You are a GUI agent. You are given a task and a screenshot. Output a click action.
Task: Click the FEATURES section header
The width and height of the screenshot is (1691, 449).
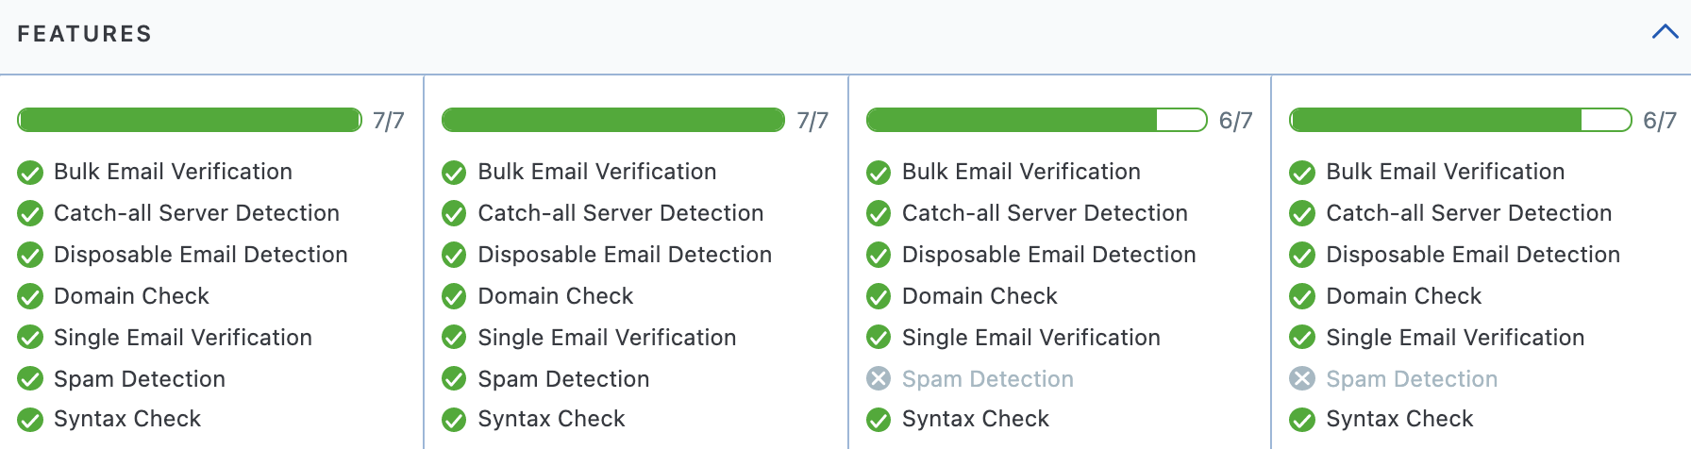85,34
